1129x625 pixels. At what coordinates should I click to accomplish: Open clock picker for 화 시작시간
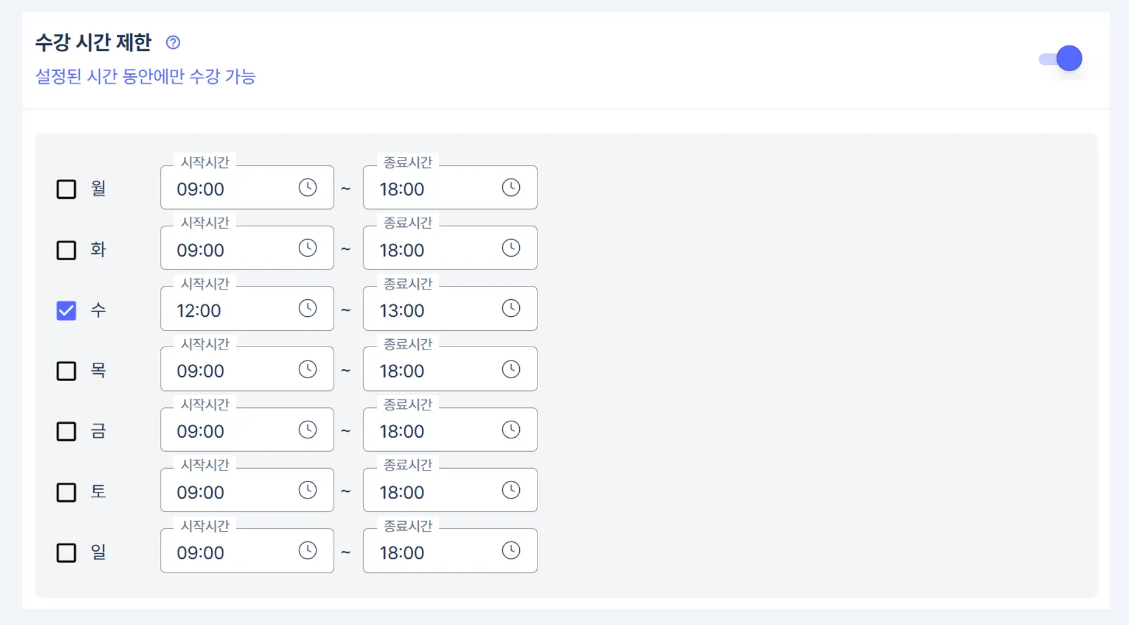click(x=307, y=248)
